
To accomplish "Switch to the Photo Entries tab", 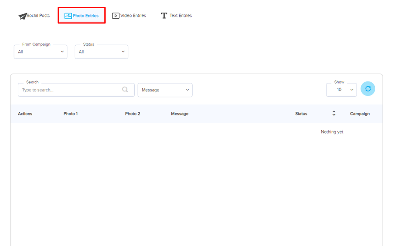I will 81,16.
